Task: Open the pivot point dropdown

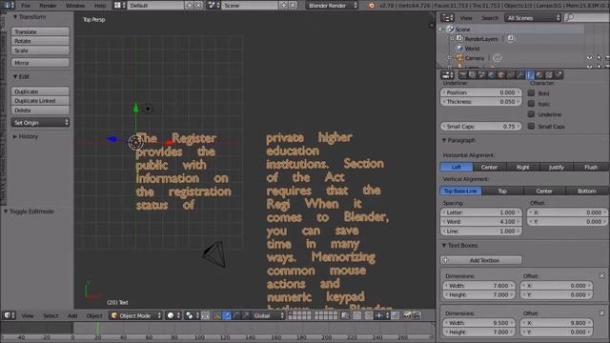Action: [x=193, y=315]
